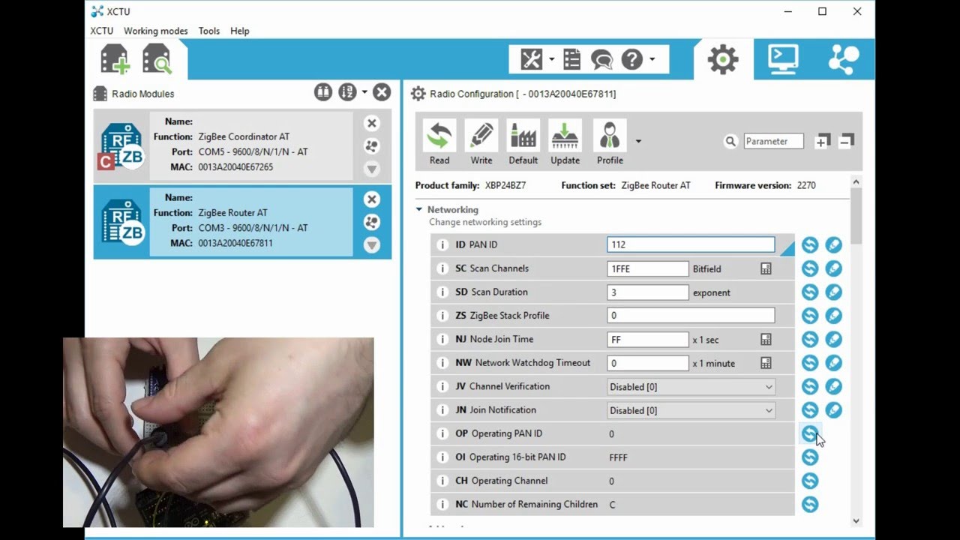Click the Read settings button
Screen dimensions: 960x540
[439, 142]
